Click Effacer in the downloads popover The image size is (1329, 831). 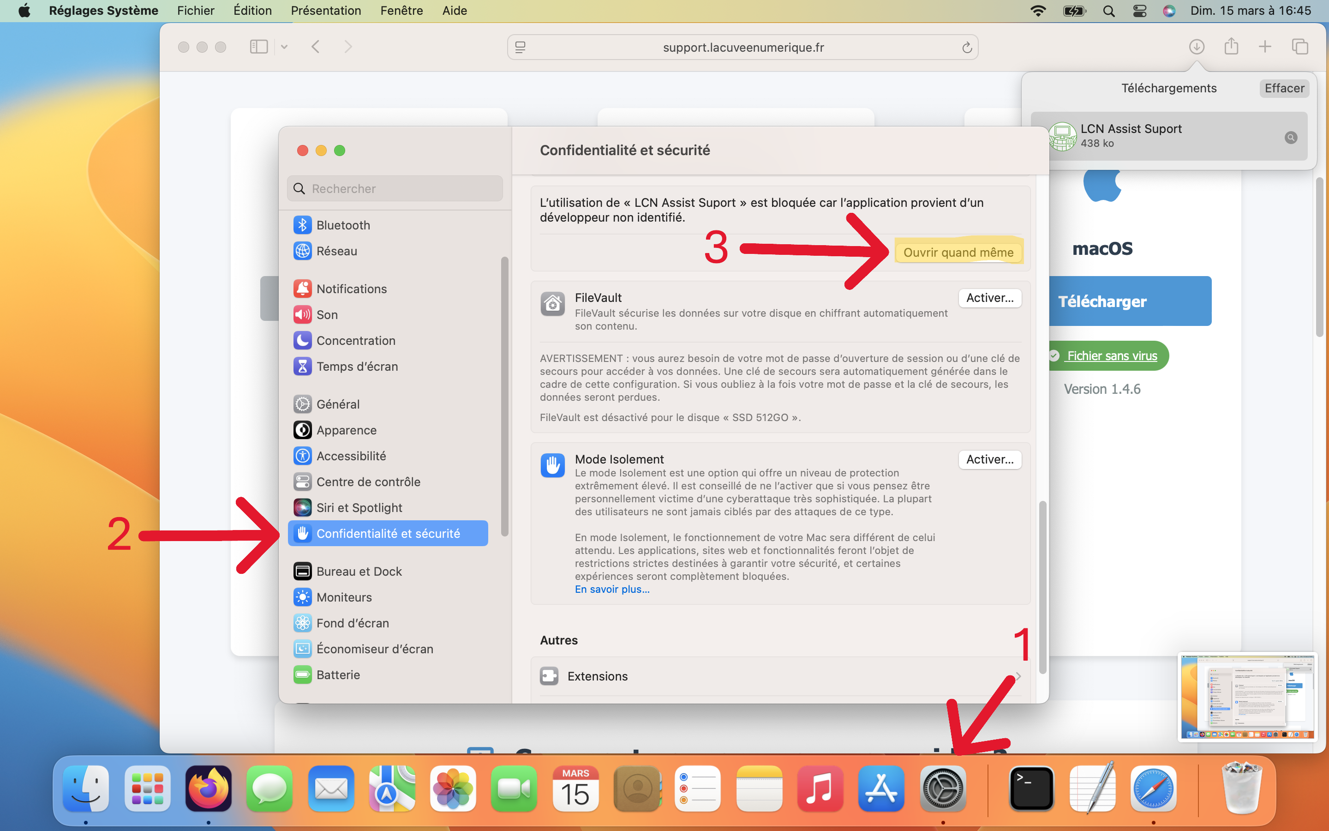click(1284, 89)
